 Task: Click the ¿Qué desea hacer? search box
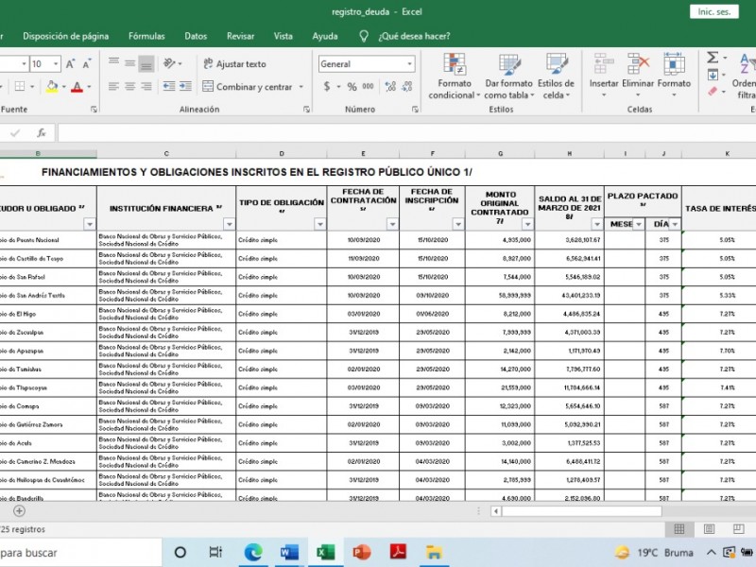click(414, 36)
